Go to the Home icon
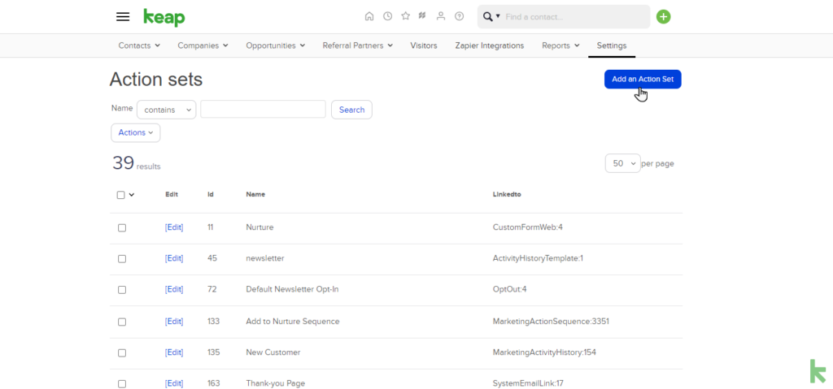The image size is (833, 389). point(369,16)
